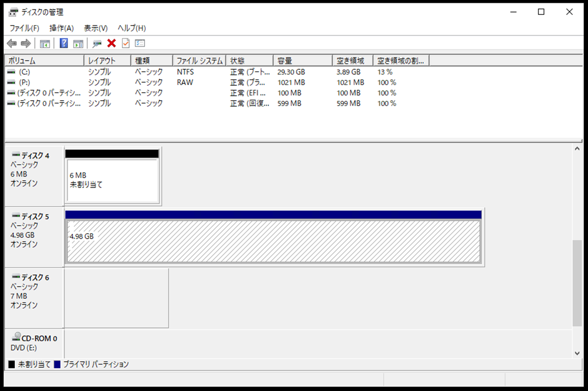Viewport: 588px width, 391px height.
Task: Open Help with the blue question mark icon
Action: tap(64, 43)
